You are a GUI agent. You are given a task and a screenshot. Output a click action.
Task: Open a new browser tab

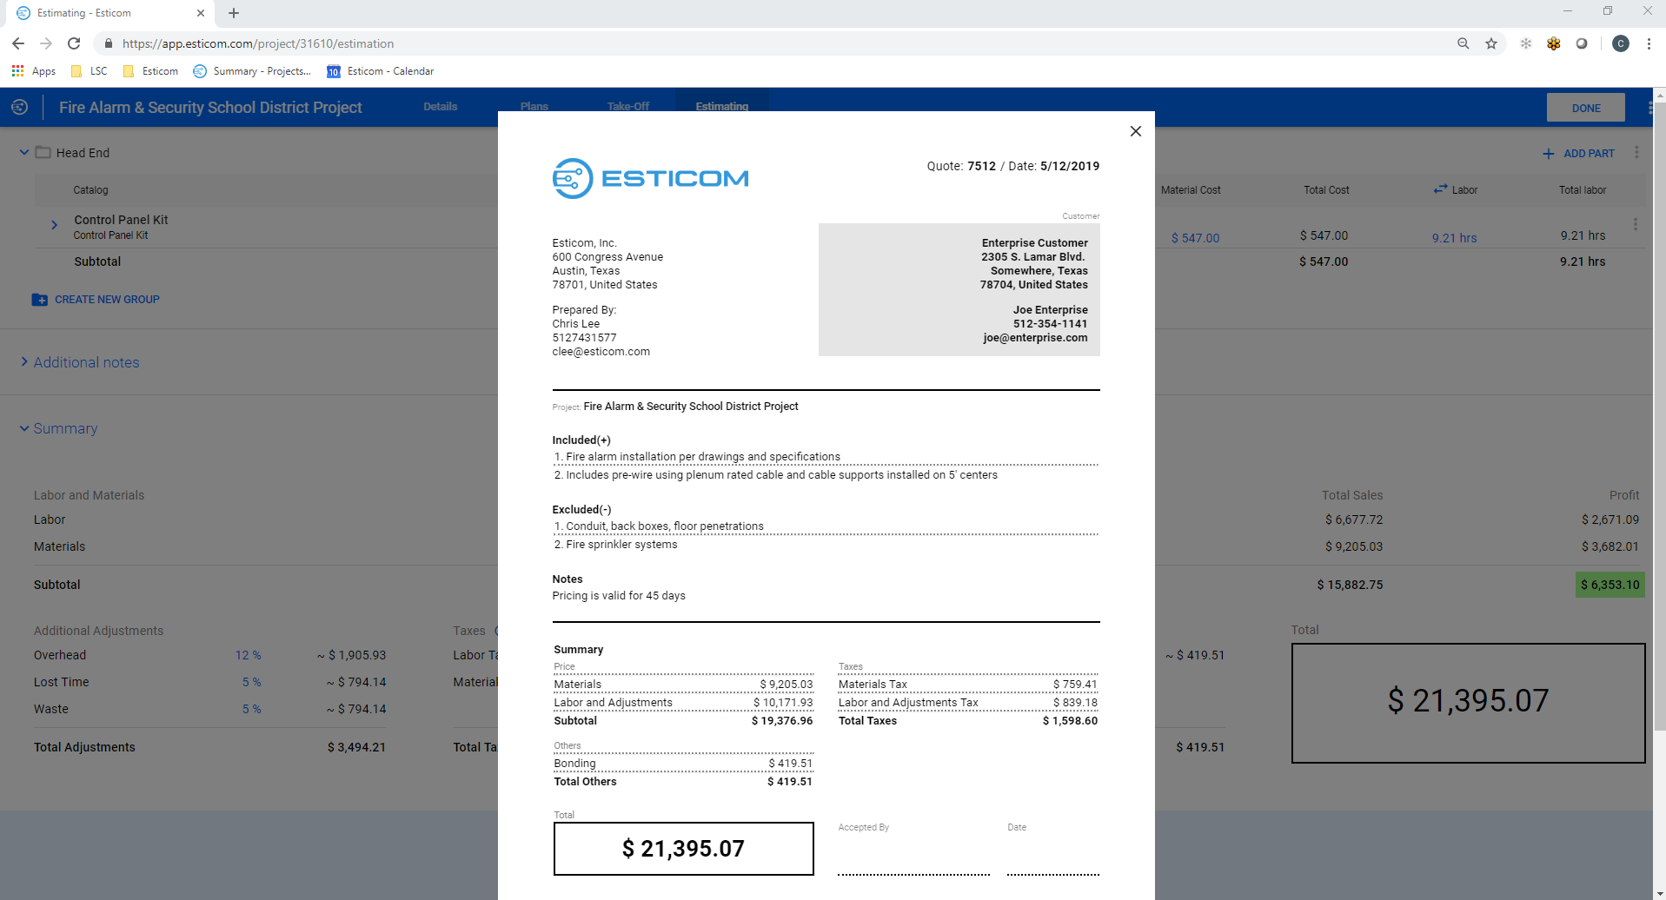(x=234, y=13)
